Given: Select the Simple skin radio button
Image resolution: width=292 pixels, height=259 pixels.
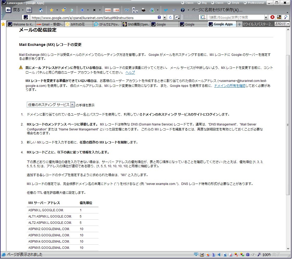Looking at the screenshot, I should pyautogui.click(x=229, y=3).
